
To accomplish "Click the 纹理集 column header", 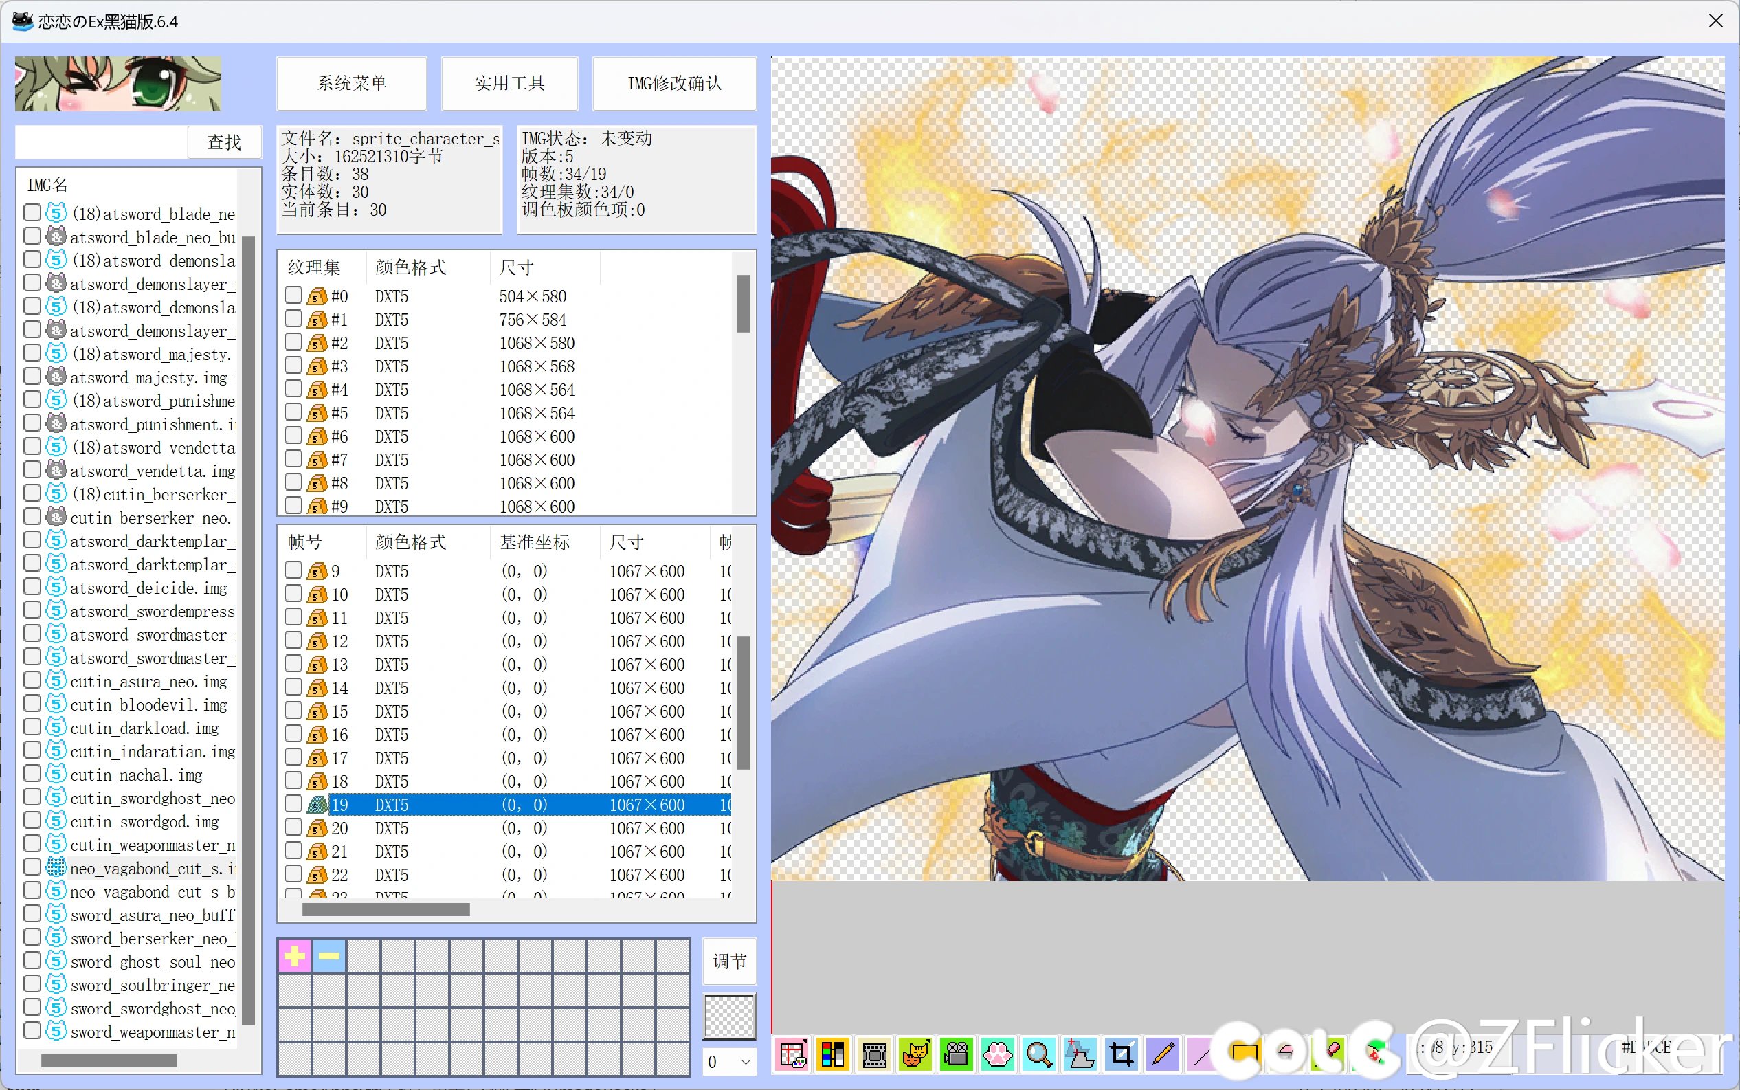I will (x=323, y=267).
